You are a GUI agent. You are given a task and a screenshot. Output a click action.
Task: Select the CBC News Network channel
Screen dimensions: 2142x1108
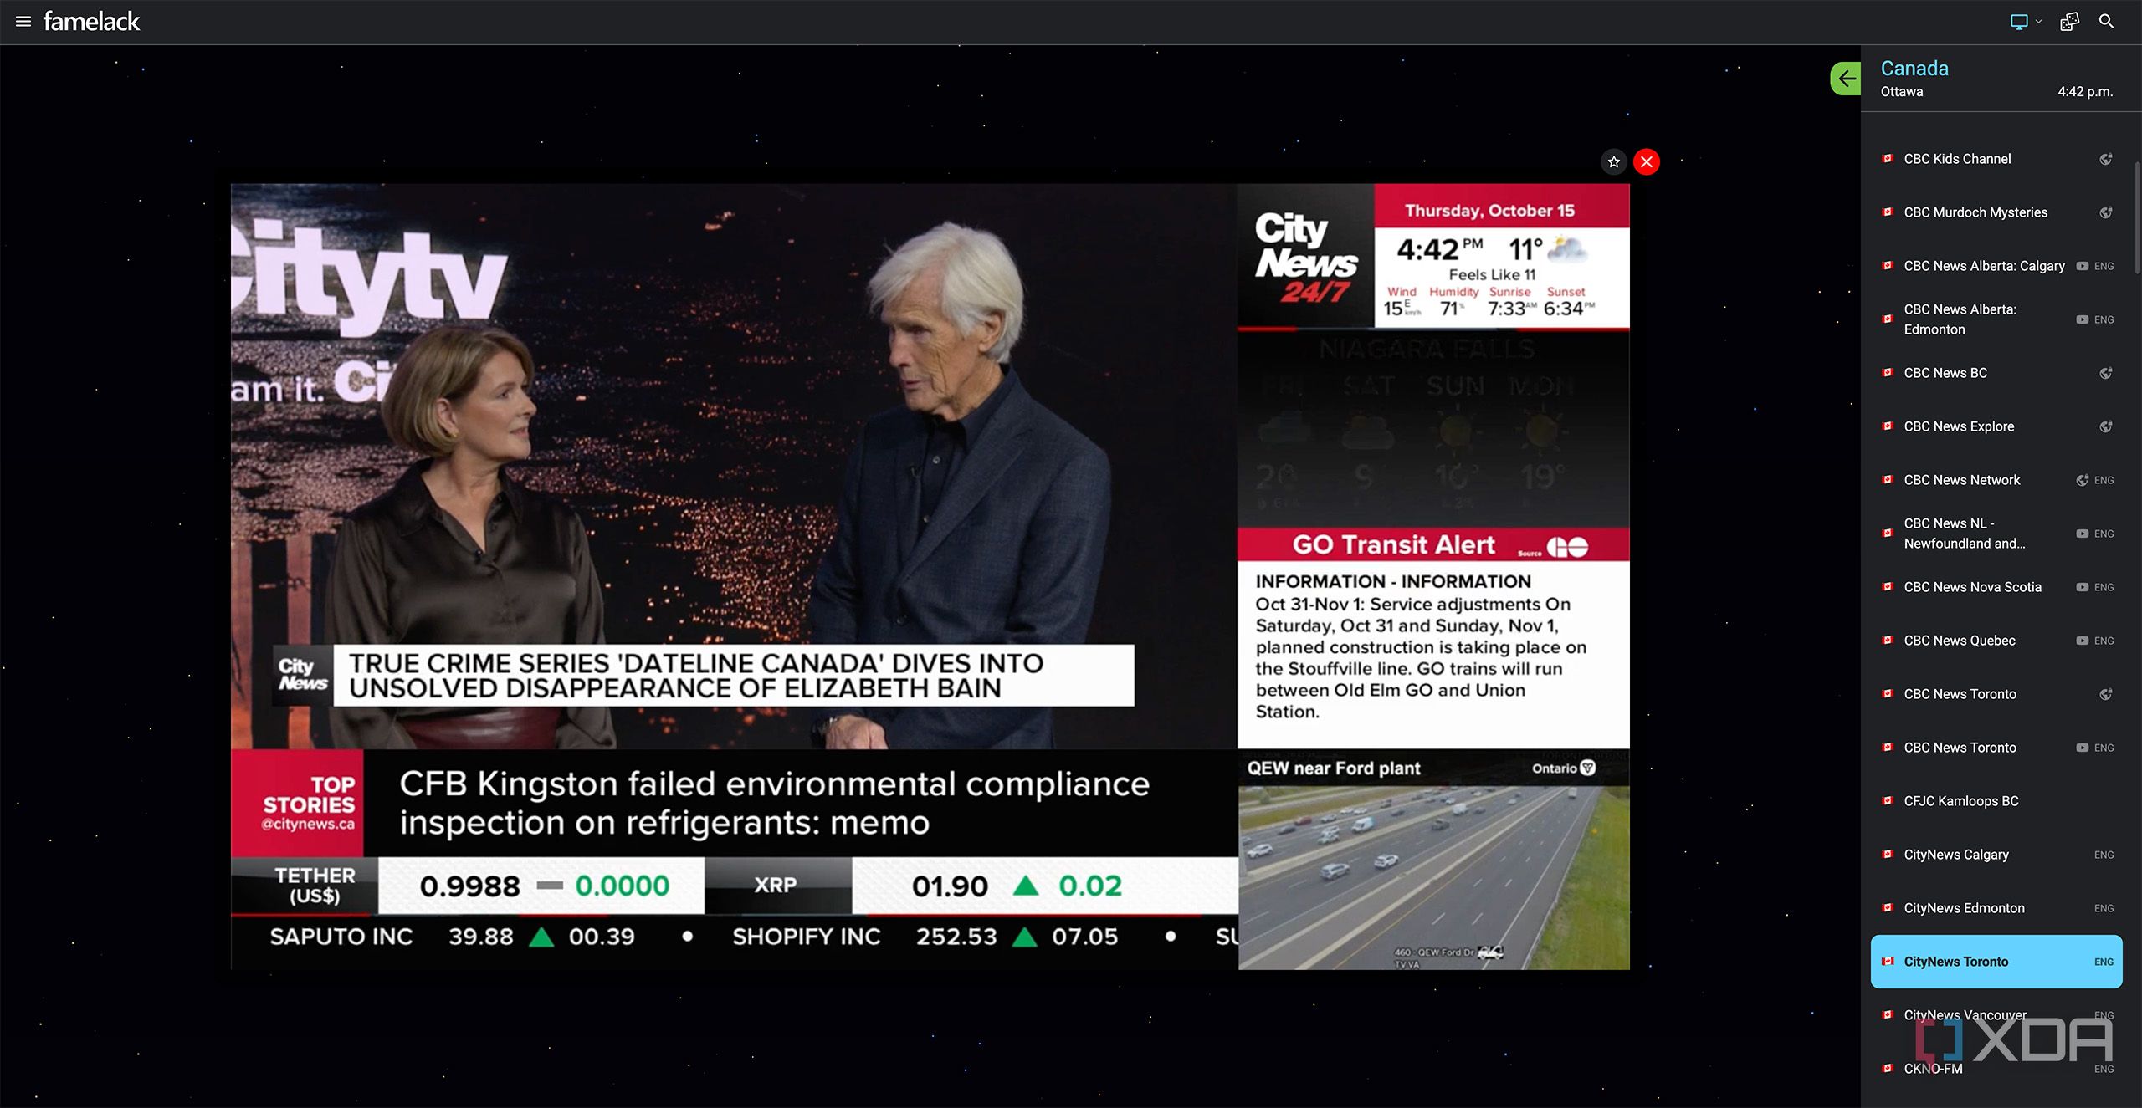(x=1996, y=480)
